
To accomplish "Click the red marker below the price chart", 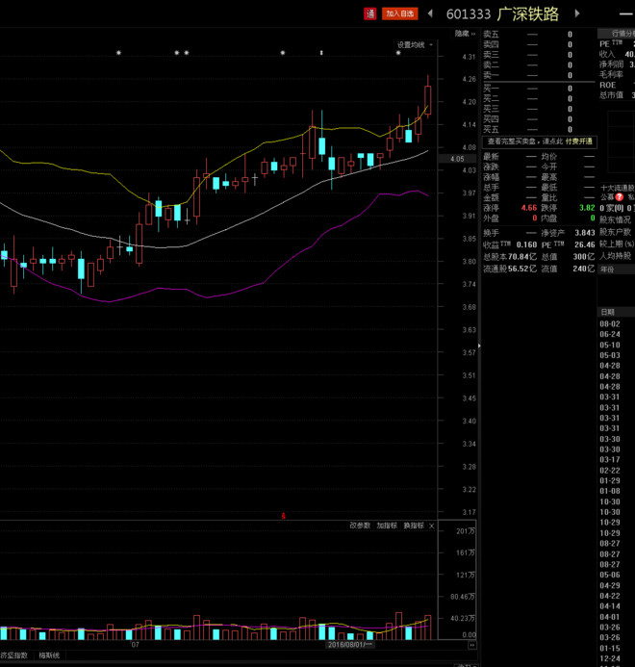I will click(x=283, y=516).
